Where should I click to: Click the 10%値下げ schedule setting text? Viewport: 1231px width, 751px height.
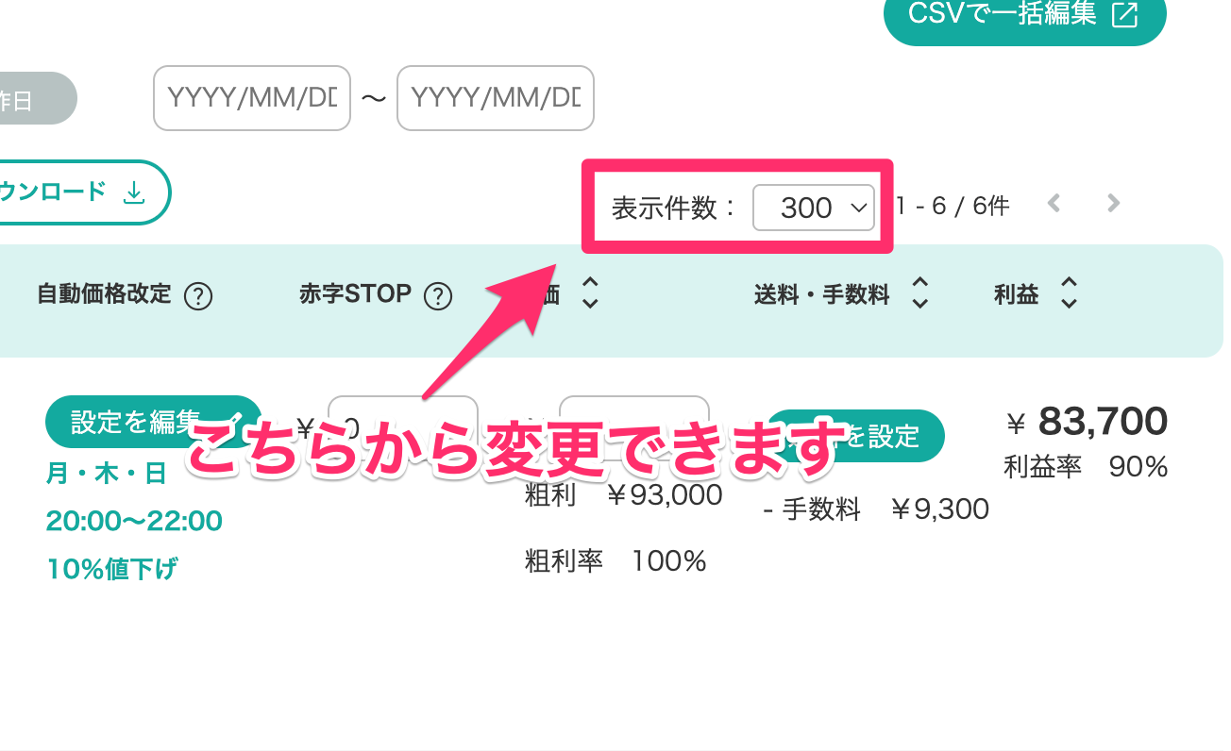[x=111, y=569]
